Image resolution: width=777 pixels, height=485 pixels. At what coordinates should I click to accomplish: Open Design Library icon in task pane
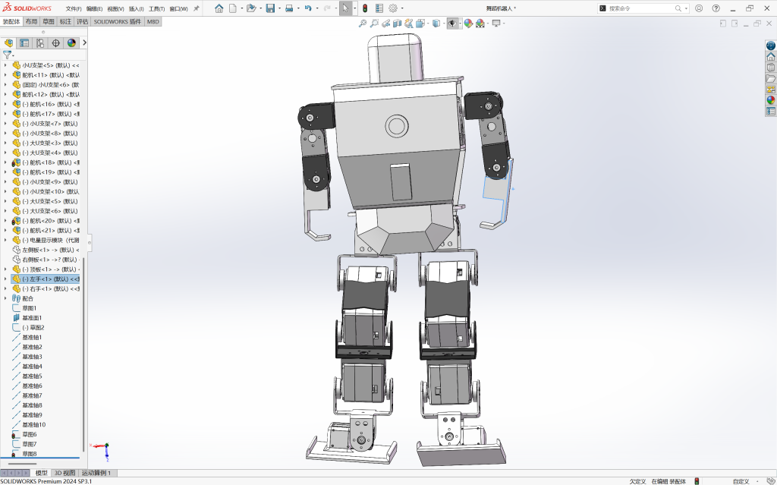[x=771, y=68]
